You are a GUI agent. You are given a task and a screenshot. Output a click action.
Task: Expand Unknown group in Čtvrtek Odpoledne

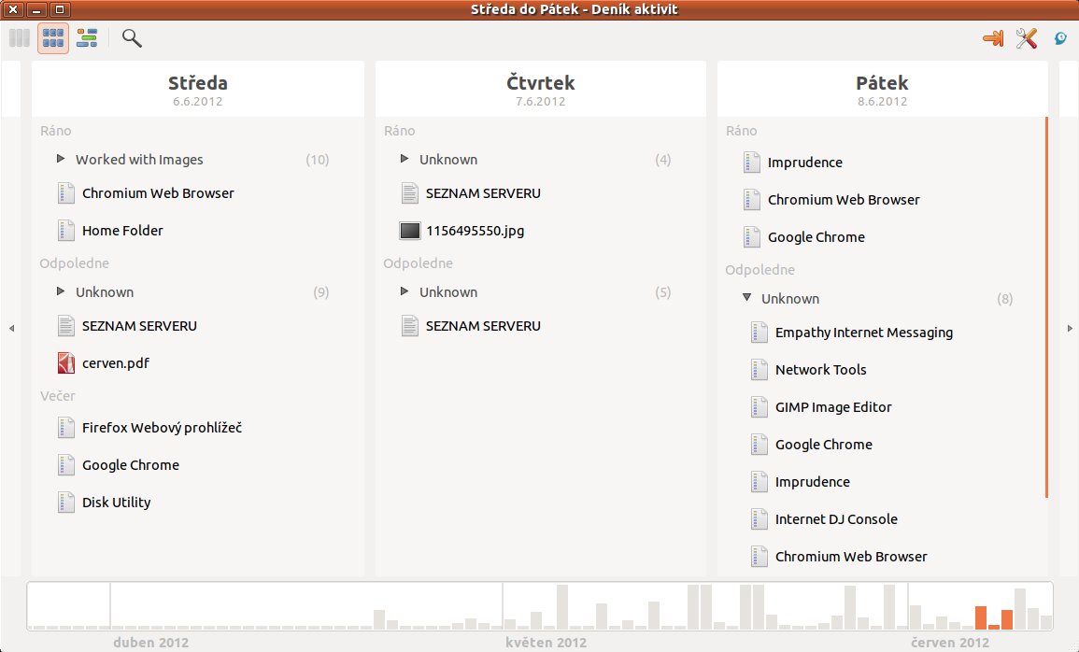click(x=405, y=291)
